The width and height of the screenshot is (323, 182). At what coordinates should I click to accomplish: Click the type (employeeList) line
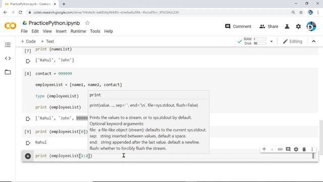[x=57, y=96]
